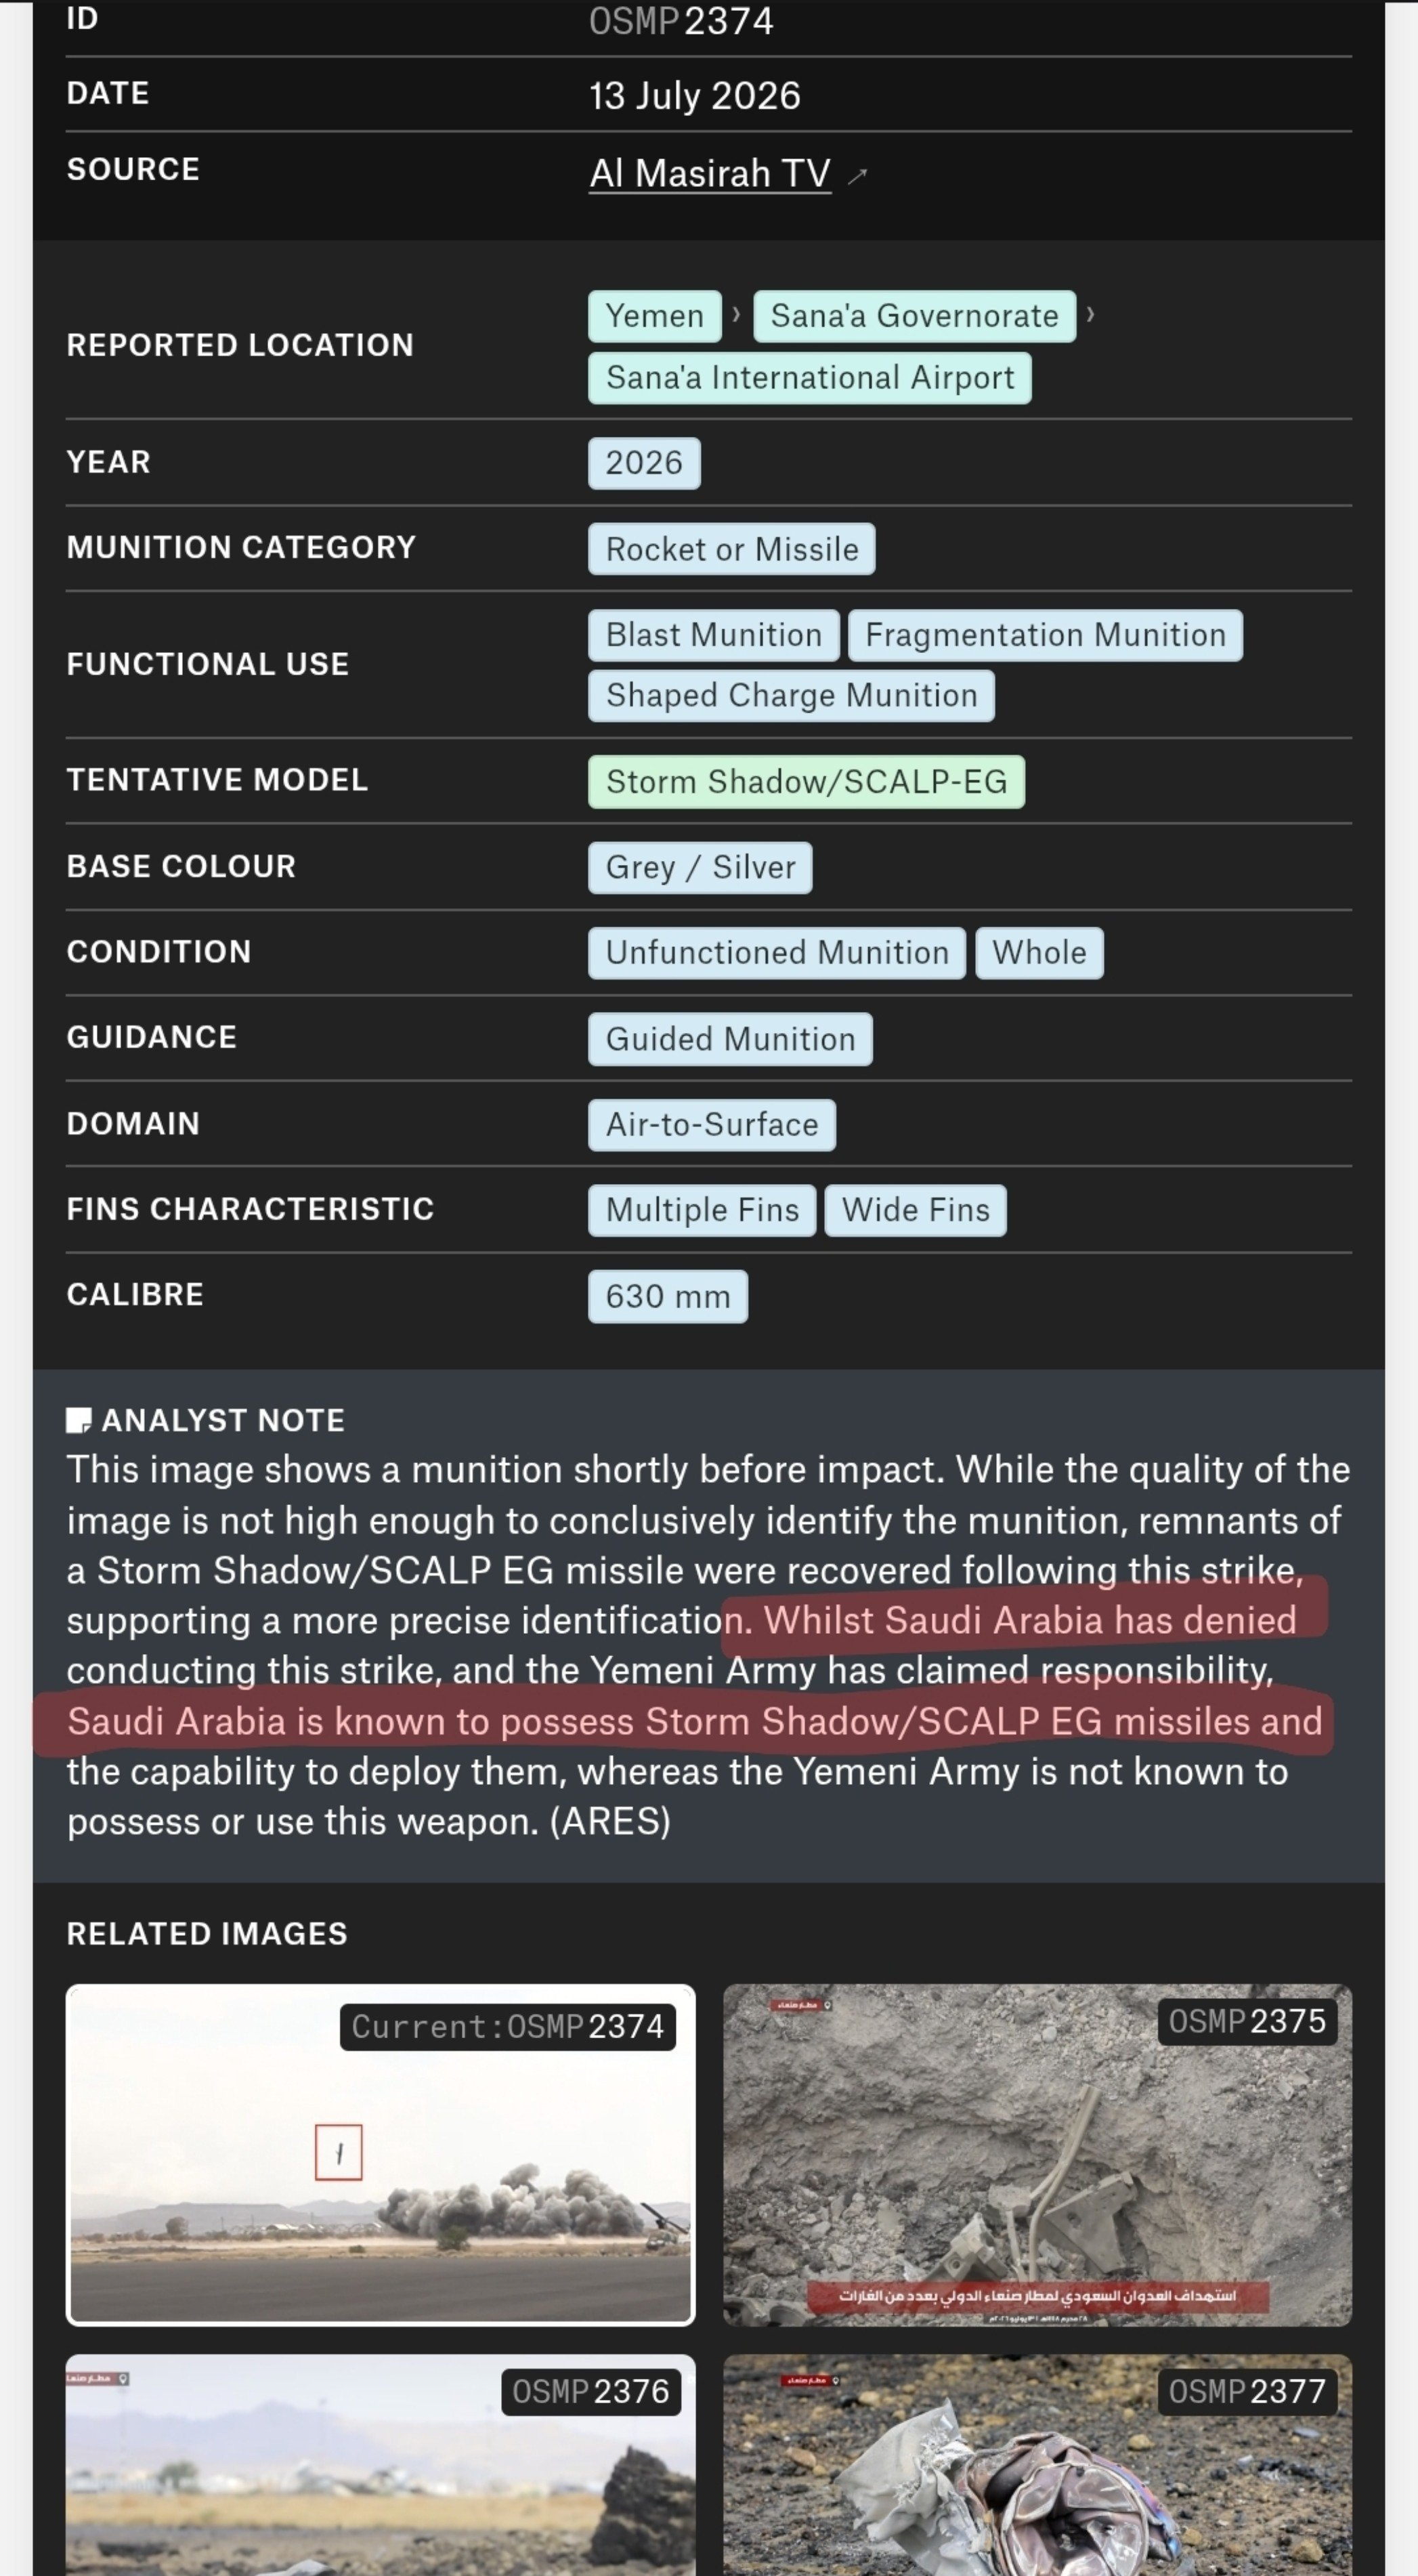This screenshot has width=1418, height=2576.
Task: Open the Storm Shadow/SCALP-EG model tag
Action: pyautogui.click(x=806, y=781)
